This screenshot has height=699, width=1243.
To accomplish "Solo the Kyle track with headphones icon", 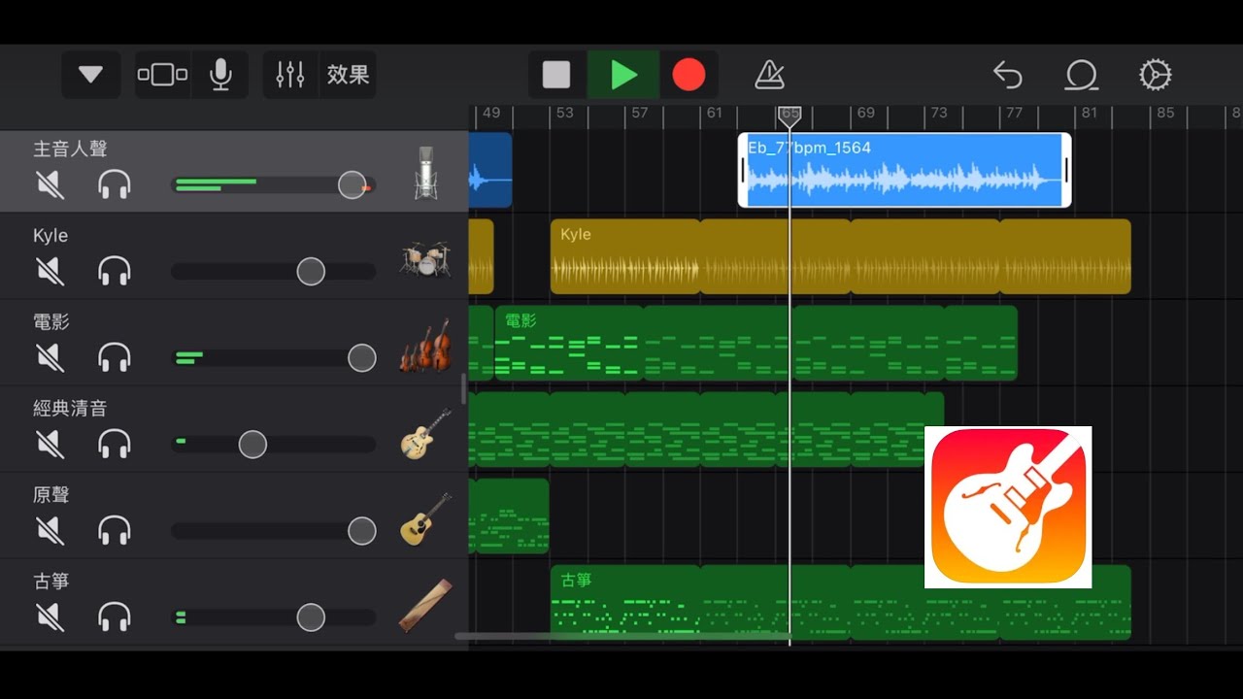I will coord(115,271).
